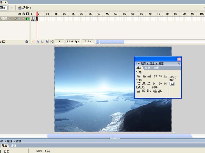Viewport: 205px width, 153px height.
Task: Click Distribute vertical center icon
Action: click(144, 84)
